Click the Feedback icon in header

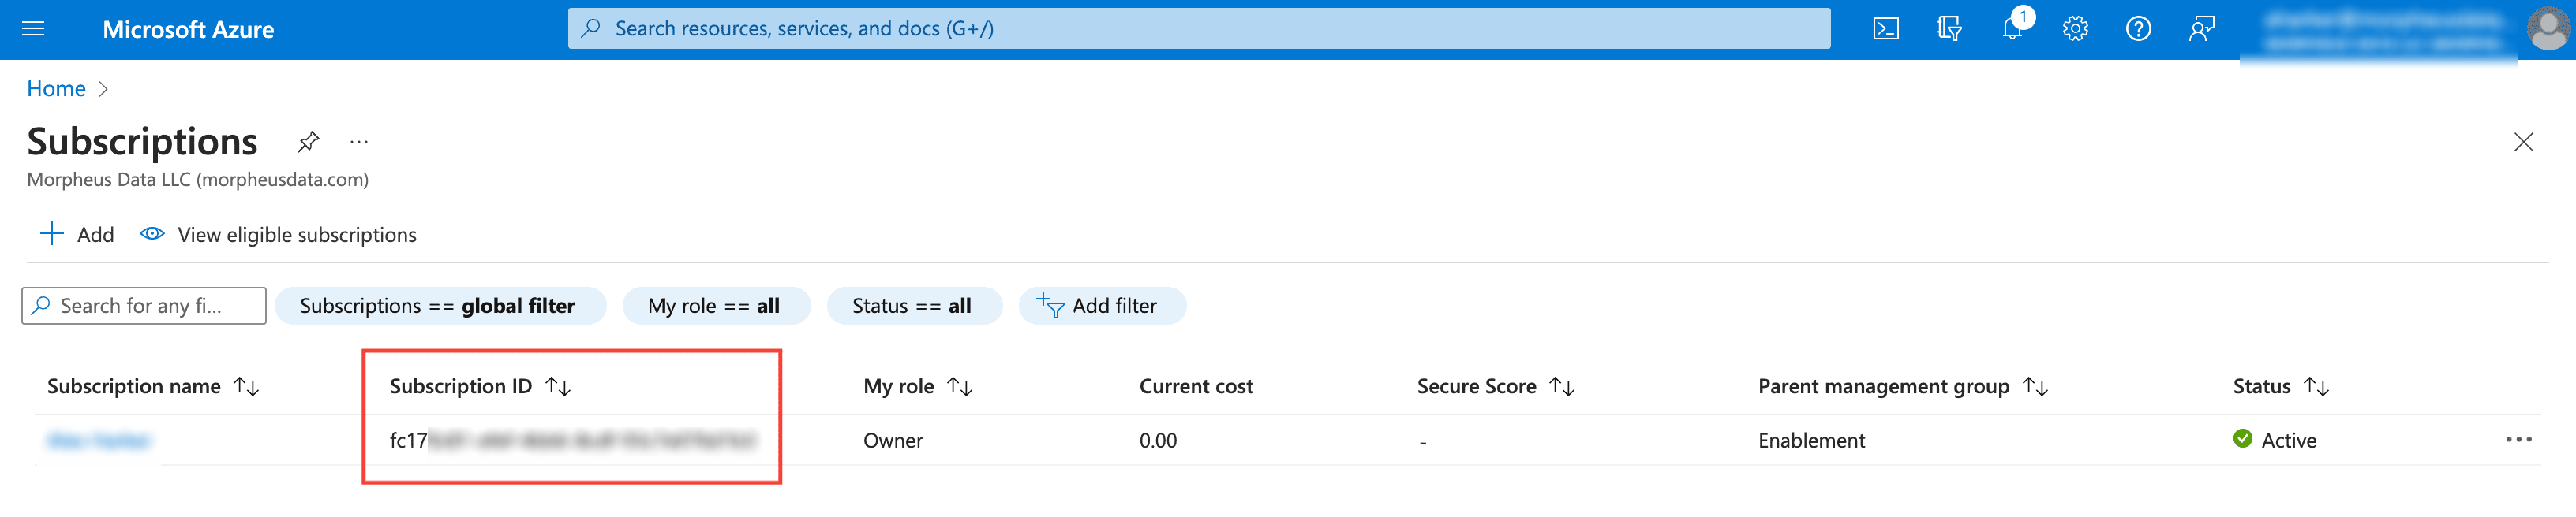pos(2201,29)
